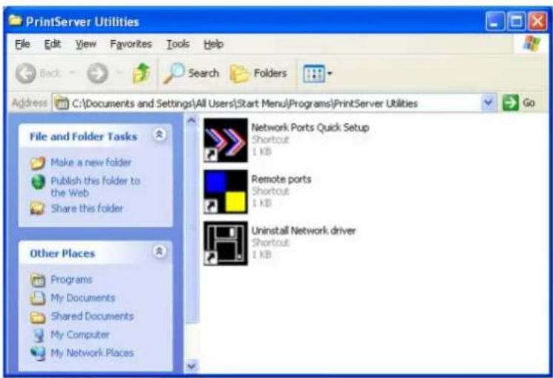553x378 pixels.
Task: Click sidebar scrollbar up arrow
Action: click(192, 121)
